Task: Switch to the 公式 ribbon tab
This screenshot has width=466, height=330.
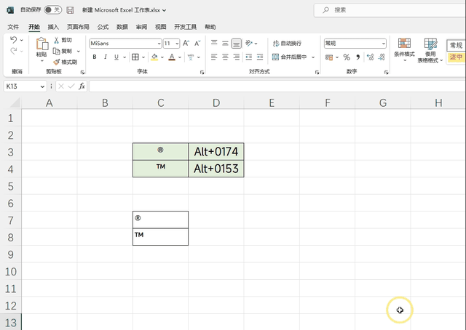Action: coord(103,27)
